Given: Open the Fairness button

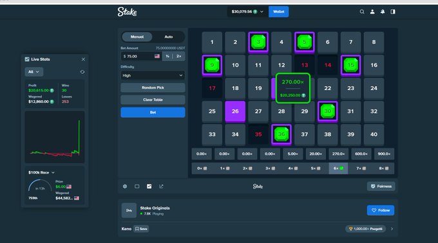Looking at the screenshot, I should click(381, 186).
